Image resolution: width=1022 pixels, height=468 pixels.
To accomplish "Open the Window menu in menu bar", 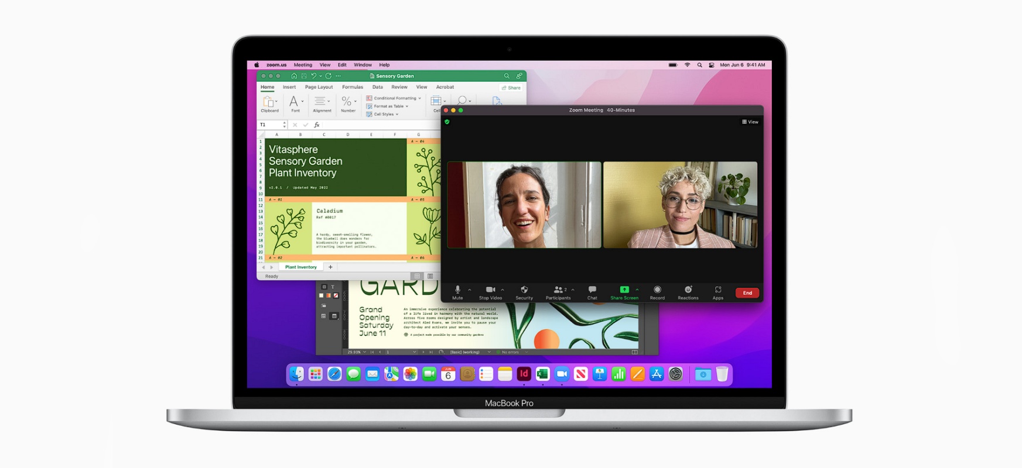I will (363, 65).
